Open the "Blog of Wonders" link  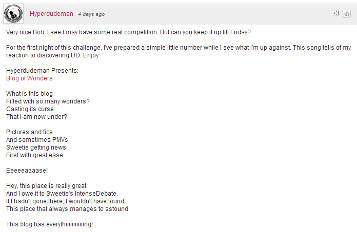[29, 78]
